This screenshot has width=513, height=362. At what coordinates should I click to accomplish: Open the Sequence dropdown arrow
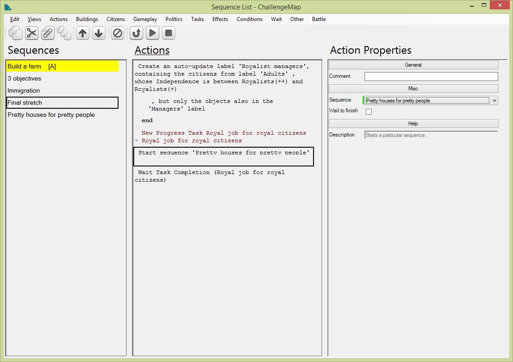494,101
